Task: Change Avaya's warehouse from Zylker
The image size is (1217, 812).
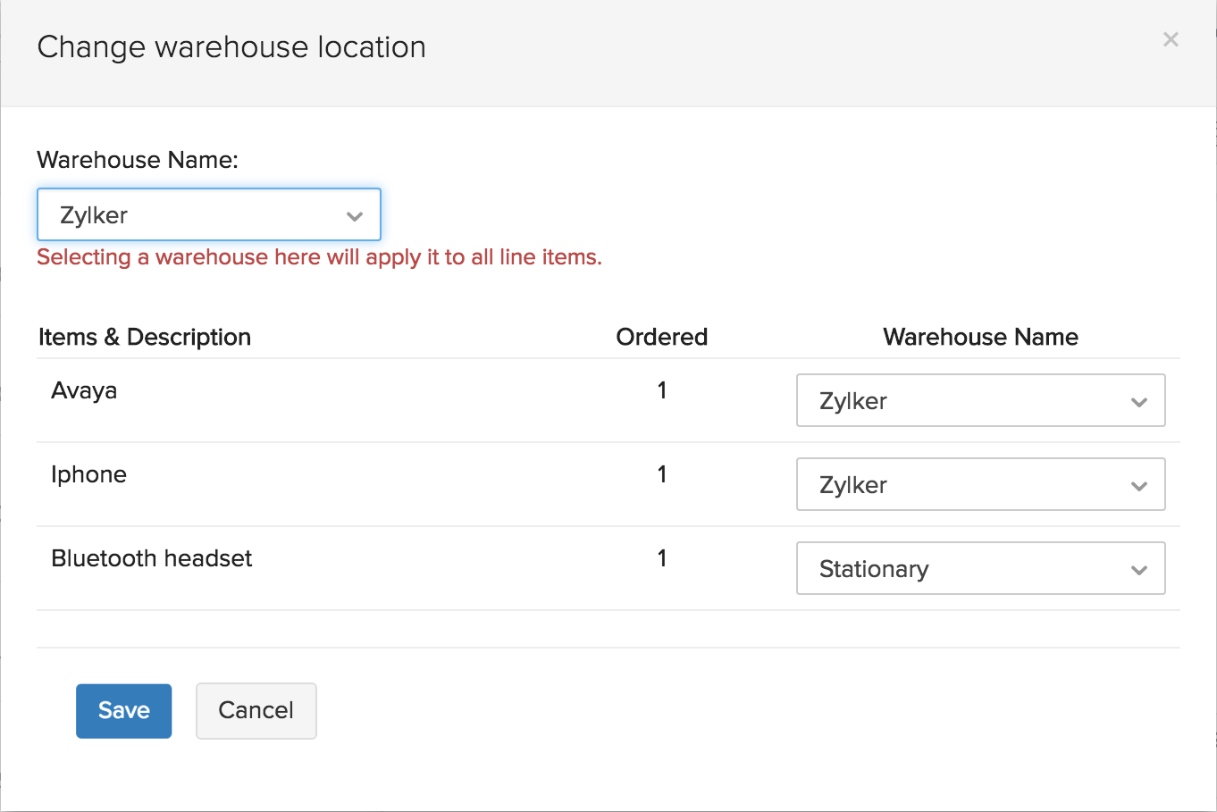Action: point(980,400)
